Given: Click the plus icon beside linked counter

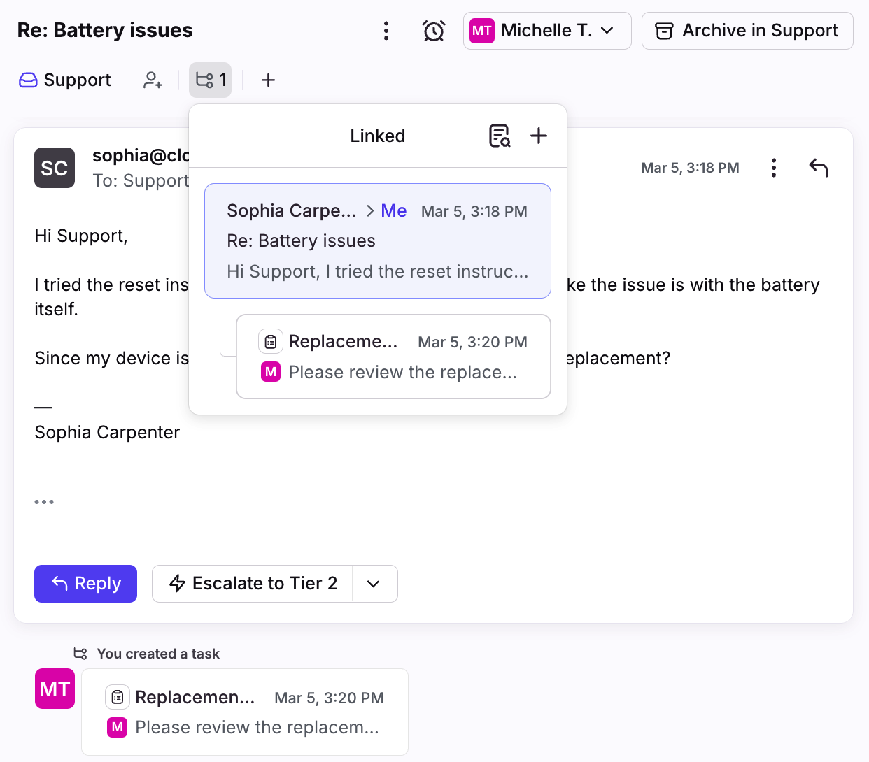Looking at the screenshot, I should click(x=268, y=80).
